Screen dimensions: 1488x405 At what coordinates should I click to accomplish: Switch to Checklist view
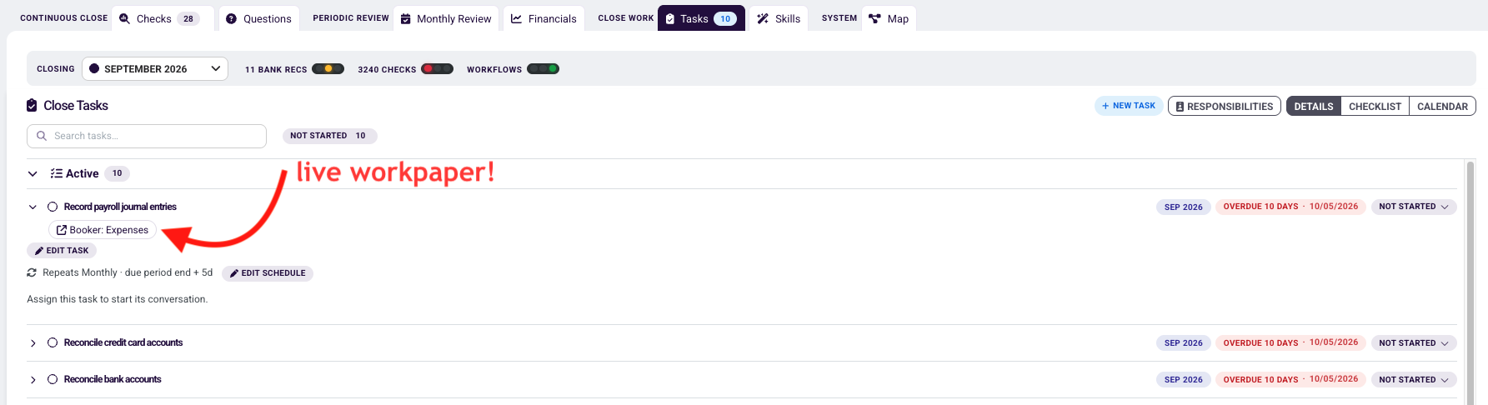coord(1375,106)
